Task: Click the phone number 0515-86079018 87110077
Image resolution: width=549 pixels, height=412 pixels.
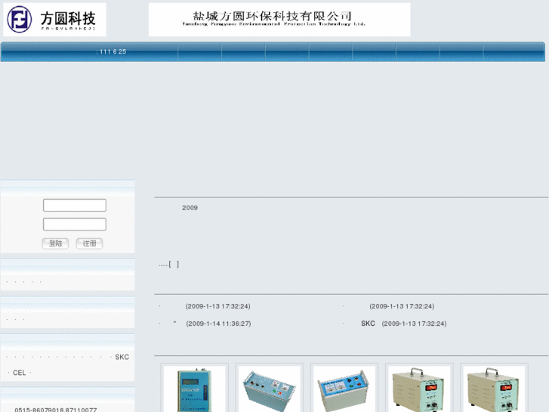Action: coord(56,409)
